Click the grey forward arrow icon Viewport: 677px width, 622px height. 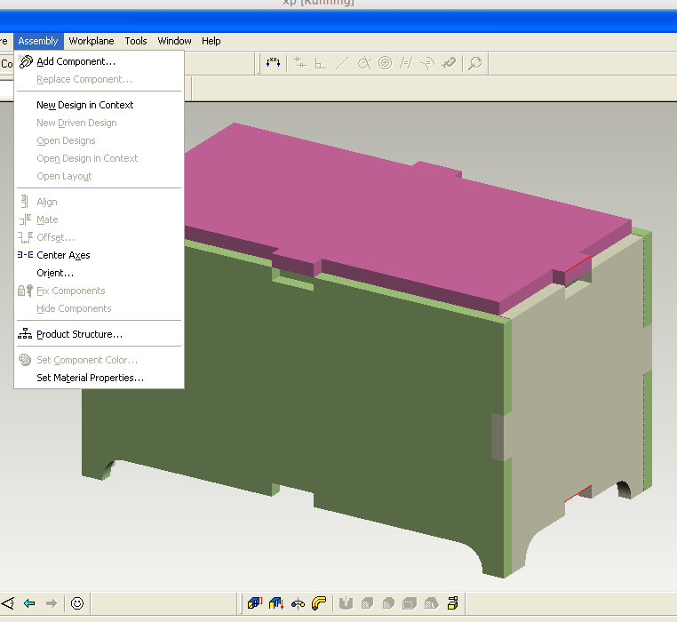click(52, 603)
